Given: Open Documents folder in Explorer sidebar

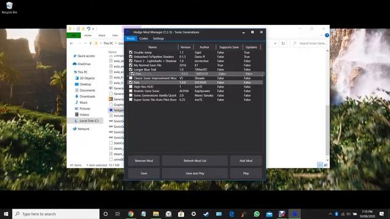Looking at the screenshot, I should (85, 91).
